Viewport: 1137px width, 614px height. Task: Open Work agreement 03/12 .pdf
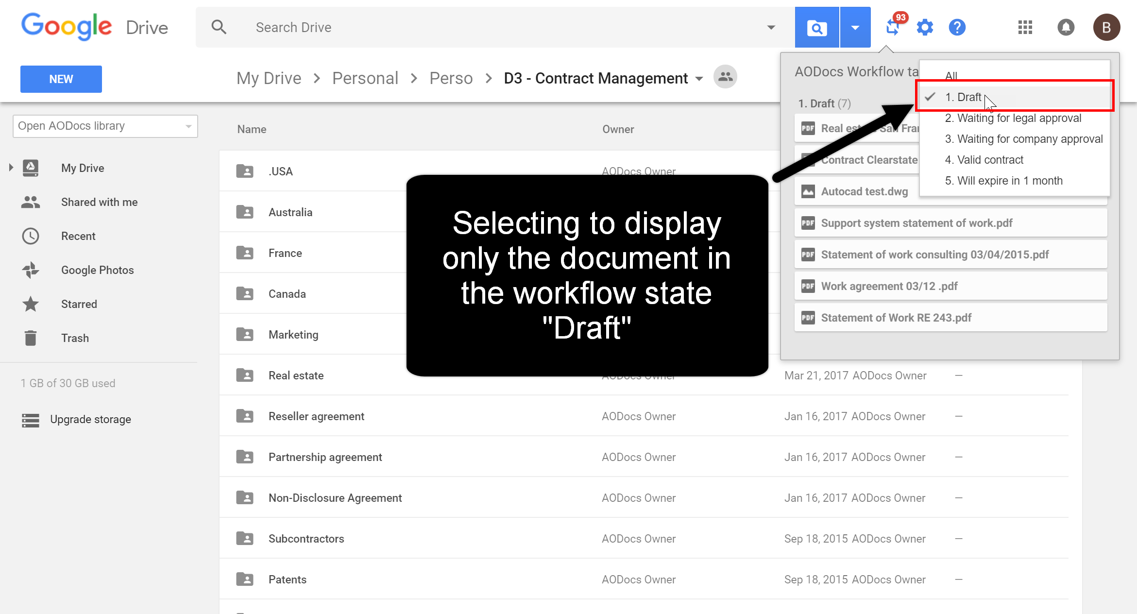click(x=951, y=286)
